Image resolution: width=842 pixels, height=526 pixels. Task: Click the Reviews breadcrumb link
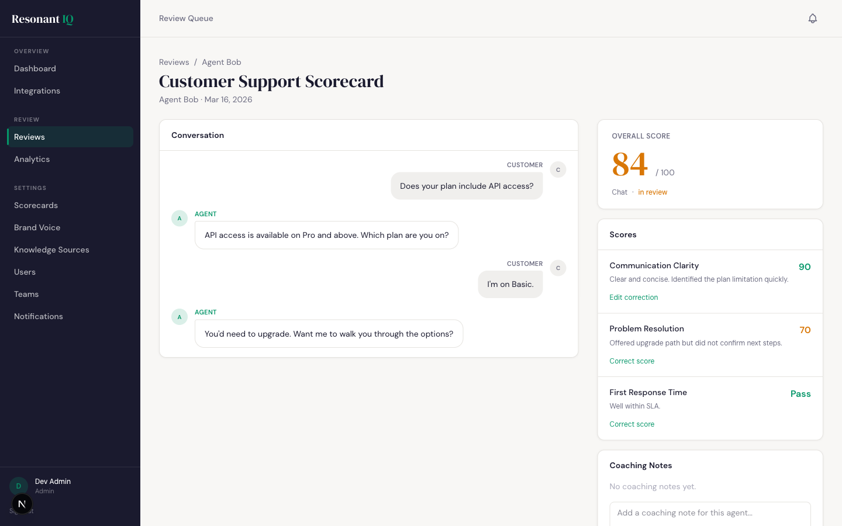point(174,62)
